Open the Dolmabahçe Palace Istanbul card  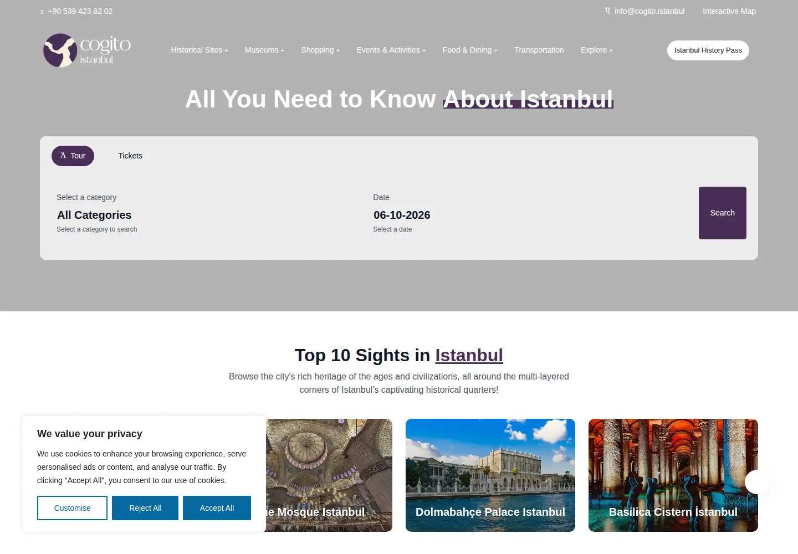[490, 475]
